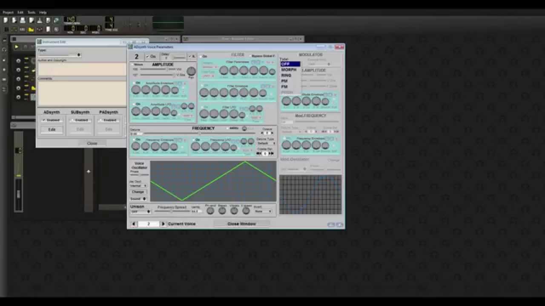Image resolution: width=545 pixels, height=306 pixels.
Task: Open the Project menu
Action: [x=8, y=12]
